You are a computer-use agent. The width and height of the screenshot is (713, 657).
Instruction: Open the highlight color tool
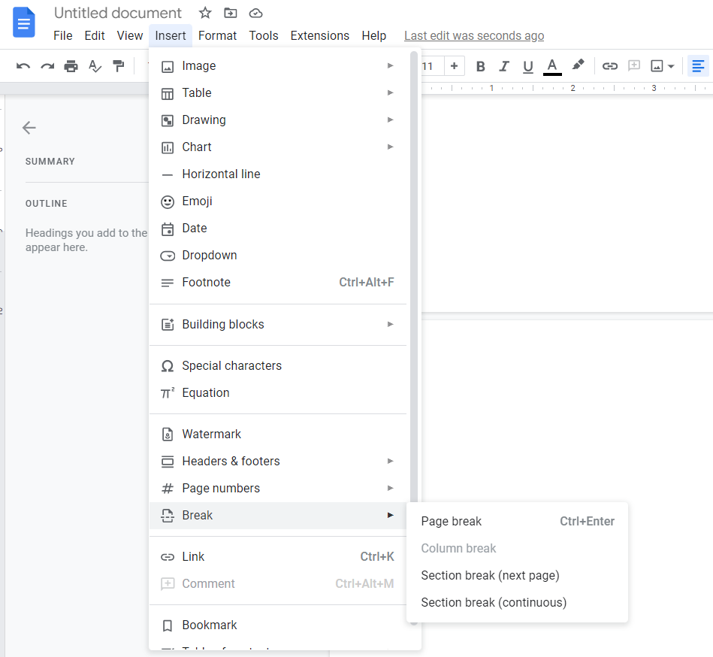578,65
